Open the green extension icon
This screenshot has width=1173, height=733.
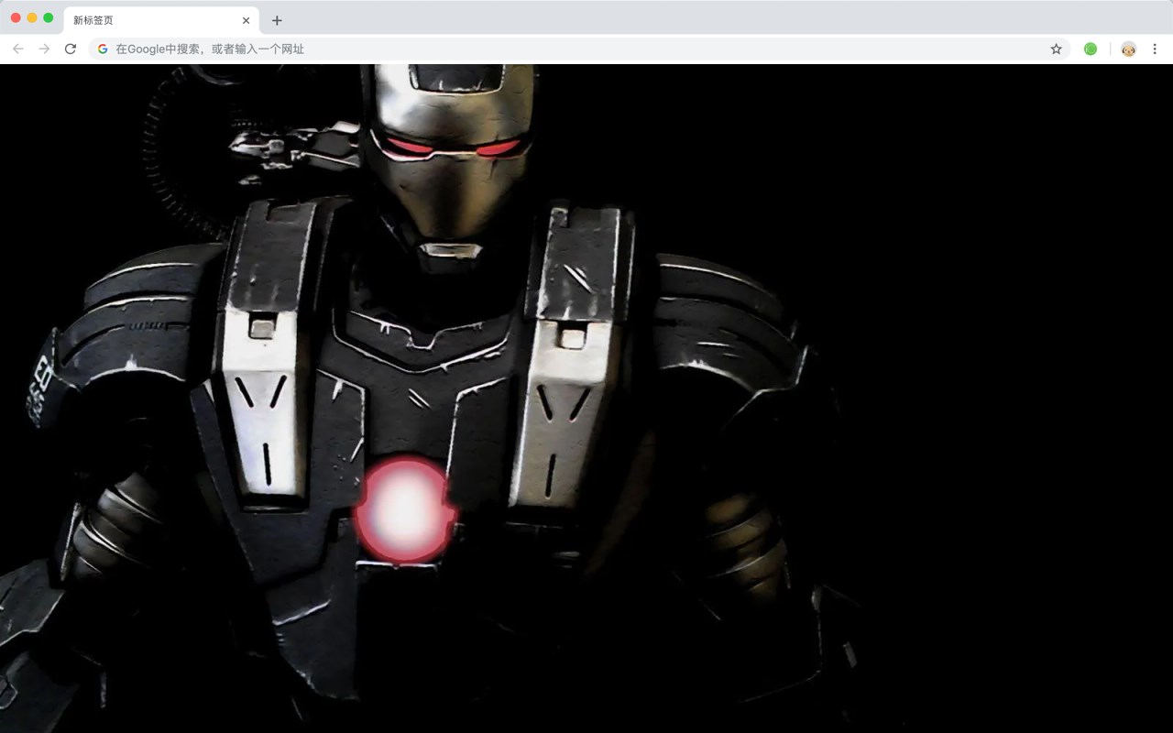[x=1091, y=49]
